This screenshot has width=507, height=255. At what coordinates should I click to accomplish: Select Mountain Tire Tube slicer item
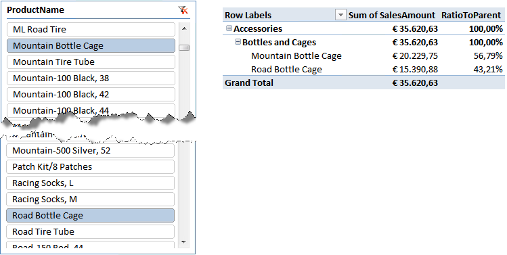91,62
